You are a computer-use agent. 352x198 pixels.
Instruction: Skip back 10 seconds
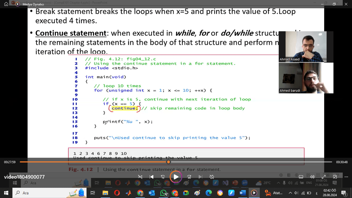click(x=163, y=177)
